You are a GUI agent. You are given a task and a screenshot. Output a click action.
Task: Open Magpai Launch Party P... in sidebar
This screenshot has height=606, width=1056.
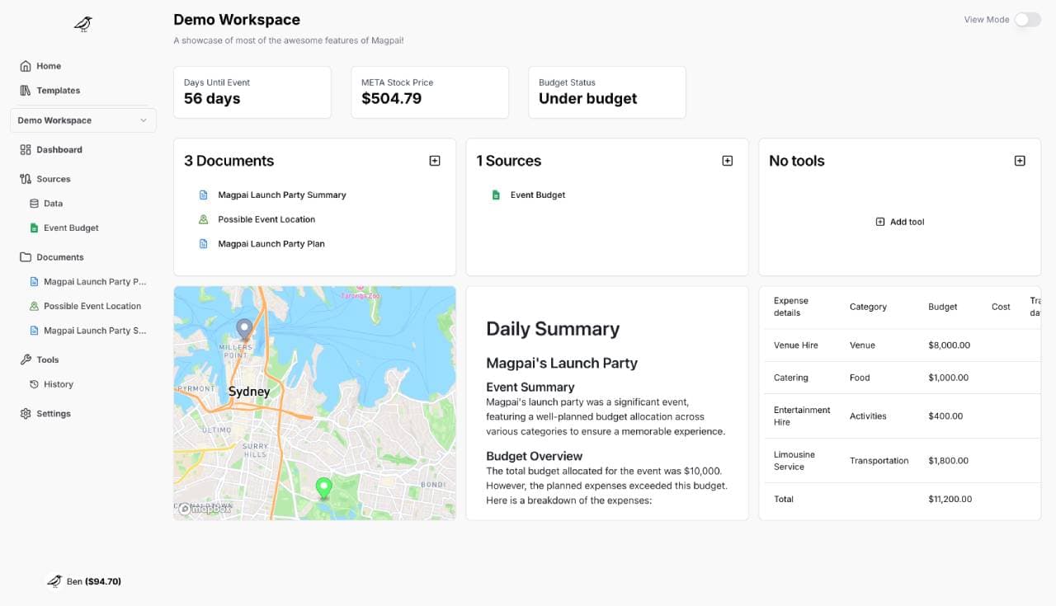tap(95, 282)
